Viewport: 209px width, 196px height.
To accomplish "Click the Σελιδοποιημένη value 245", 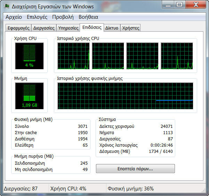I will click(84, 163).
